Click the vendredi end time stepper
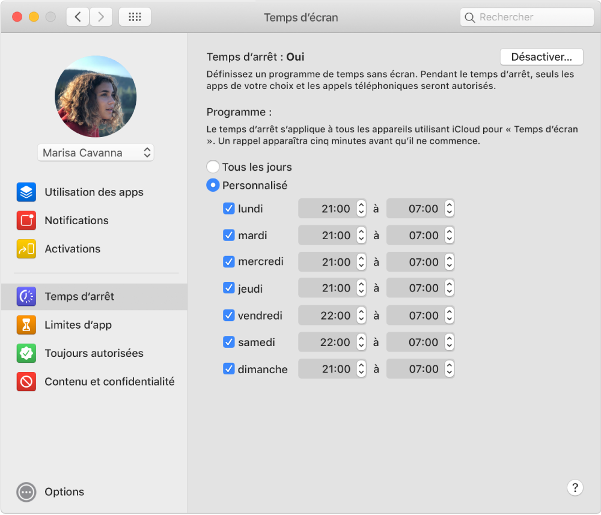This screenshot has height=515, width=601. tap(449, 315)
